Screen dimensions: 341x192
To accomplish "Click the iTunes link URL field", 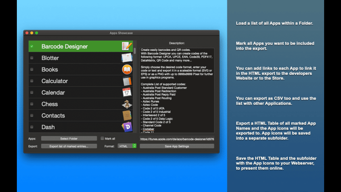I will tap(177, 139).
